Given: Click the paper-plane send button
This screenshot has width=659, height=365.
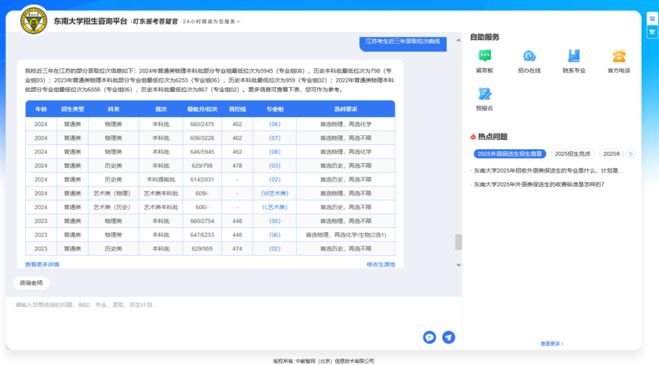Looking at the screenshot, I should coord(448,338).
